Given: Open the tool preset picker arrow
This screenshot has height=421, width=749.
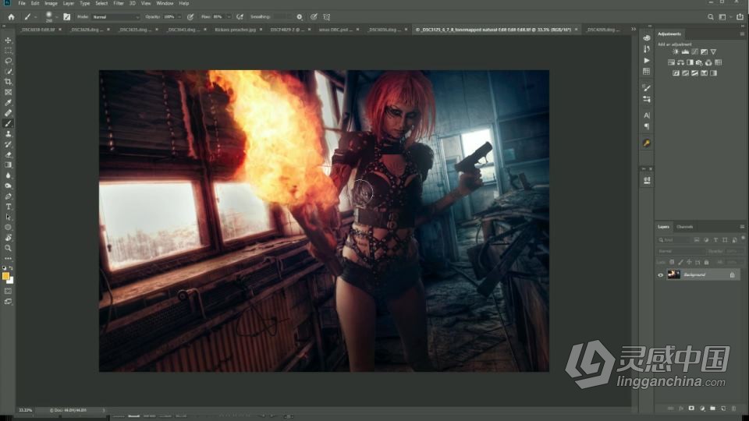Looking at the screenshot, I should point(35,16).
